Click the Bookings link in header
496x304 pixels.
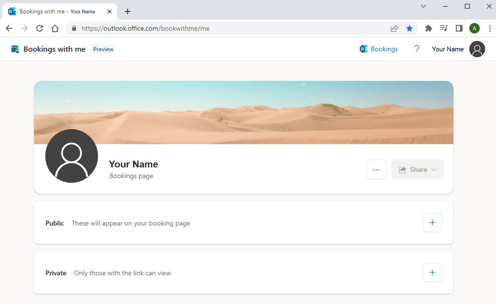(x=384, y=49)
